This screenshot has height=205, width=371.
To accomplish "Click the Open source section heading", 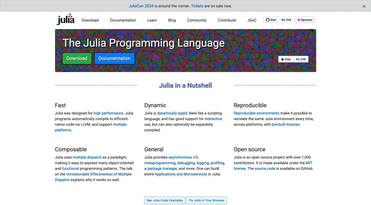I will 249,149.
